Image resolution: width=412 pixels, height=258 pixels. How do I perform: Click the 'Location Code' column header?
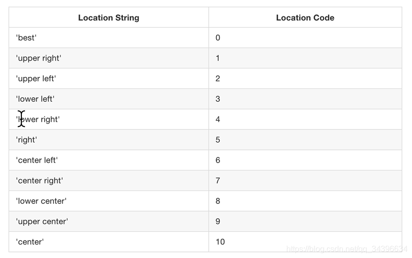click(x=305, y=17)
